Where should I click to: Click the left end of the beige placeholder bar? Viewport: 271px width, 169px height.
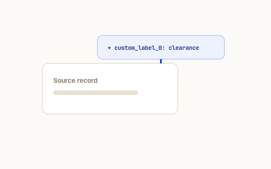coord(56,93)
